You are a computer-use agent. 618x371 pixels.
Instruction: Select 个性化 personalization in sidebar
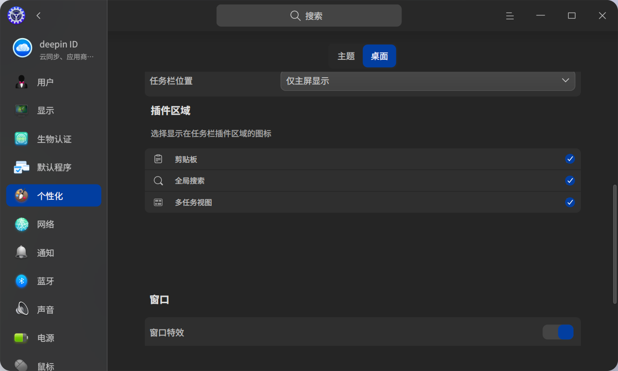click(x=54, y=196)
